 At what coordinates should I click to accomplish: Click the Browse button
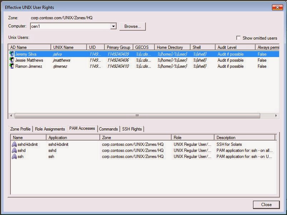pyautogui.click(x=132, y=26)
